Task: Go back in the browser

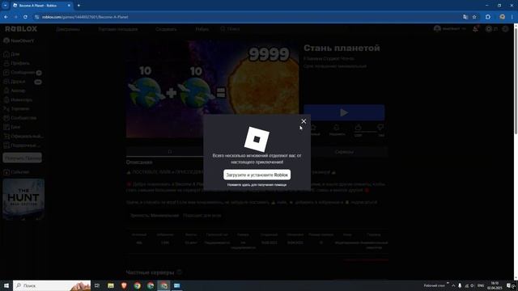Action: point(6,17)
